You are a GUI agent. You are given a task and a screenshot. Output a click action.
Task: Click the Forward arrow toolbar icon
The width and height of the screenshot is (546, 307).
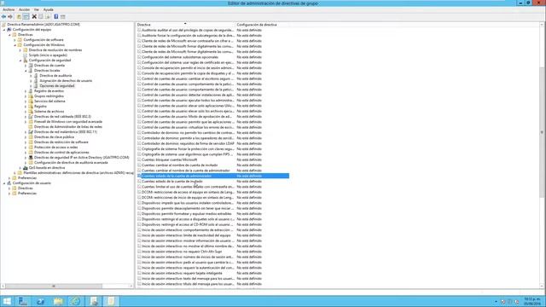coord(10,17)
